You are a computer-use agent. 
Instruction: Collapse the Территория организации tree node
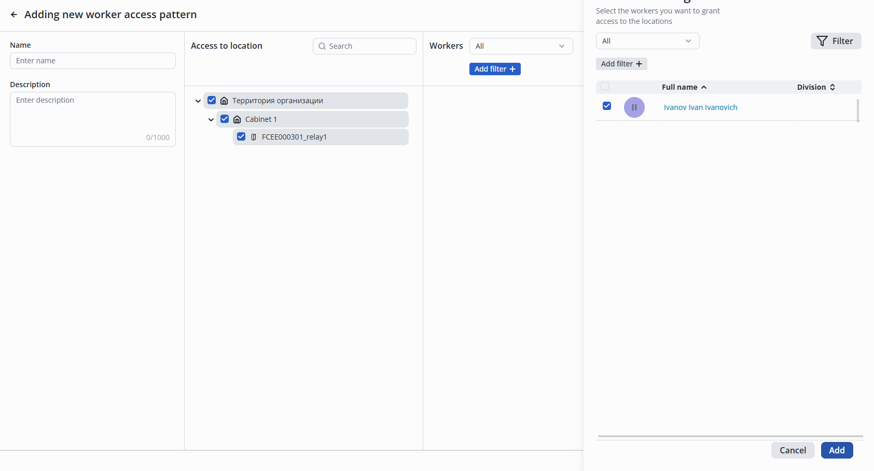[x=198, y=101]
